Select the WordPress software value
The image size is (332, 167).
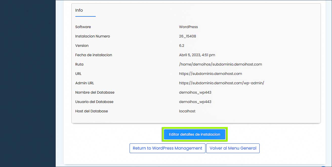(188, 27)
